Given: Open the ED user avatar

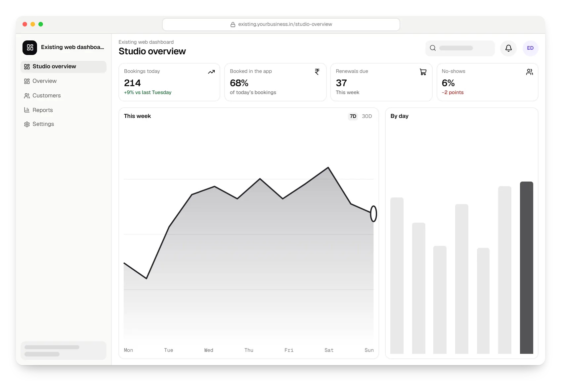Looking at the screenshot, I should [x=530, y=48].
